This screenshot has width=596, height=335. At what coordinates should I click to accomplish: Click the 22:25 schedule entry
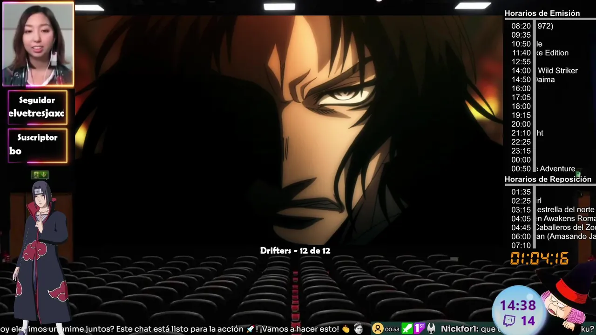pyautogui.click(x=521, y=142)
